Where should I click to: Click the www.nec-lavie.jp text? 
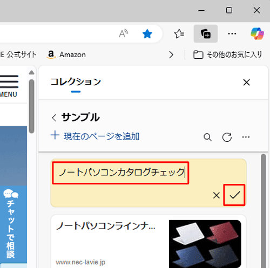point(80,262)
